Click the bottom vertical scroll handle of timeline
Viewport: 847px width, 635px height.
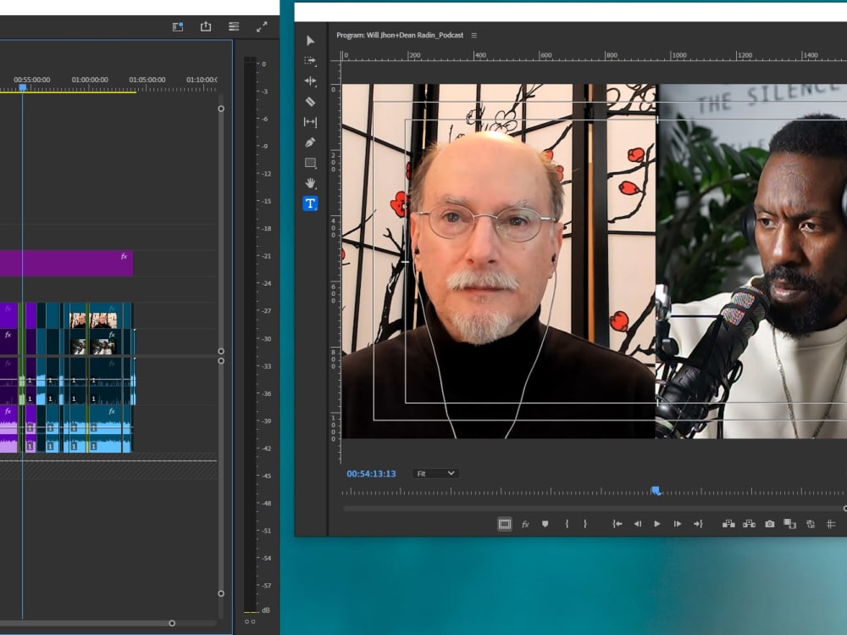221,593
